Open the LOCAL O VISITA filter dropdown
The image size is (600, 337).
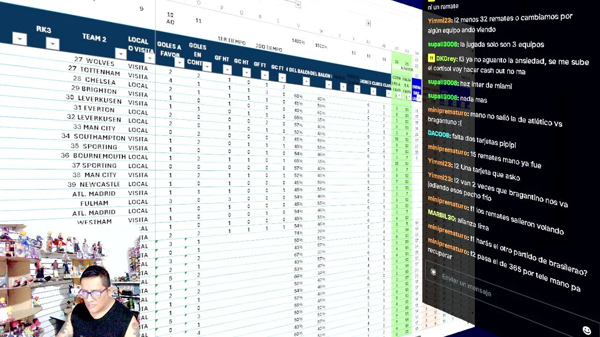coord(149,58)
